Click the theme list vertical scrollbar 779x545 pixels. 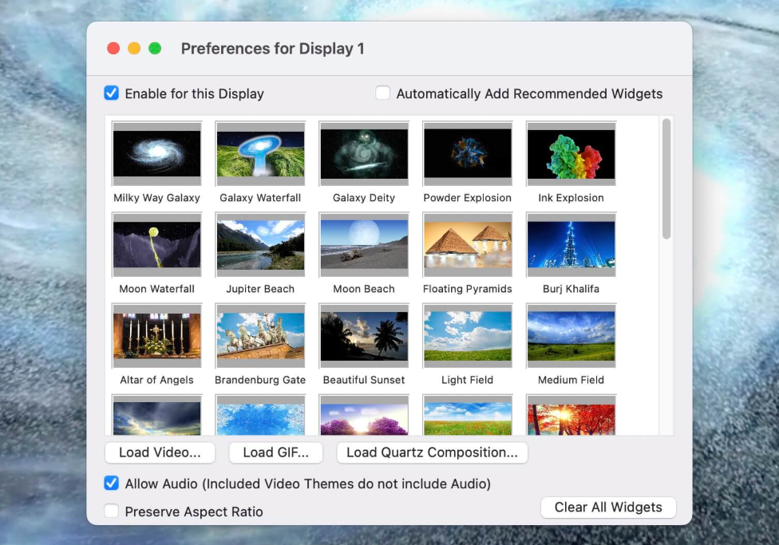click(666, 180)
